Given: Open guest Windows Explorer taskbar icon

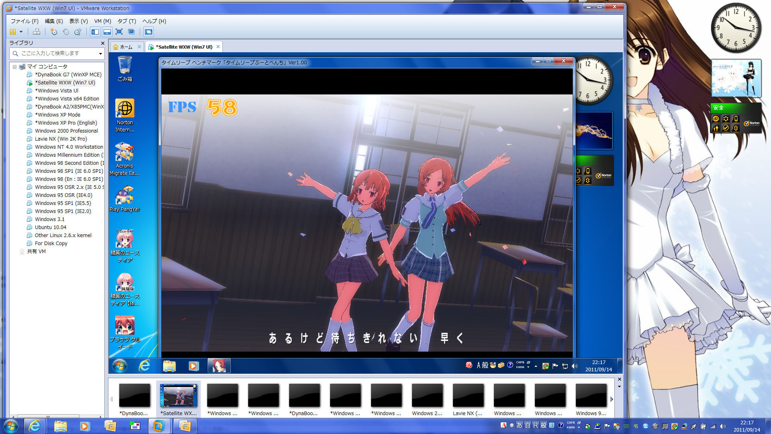Looking at the screenshot, I should [x=169, y=366].
